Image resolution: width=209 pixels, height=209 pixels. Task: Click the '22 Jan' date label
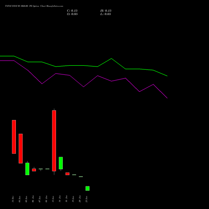pos(87,199)
